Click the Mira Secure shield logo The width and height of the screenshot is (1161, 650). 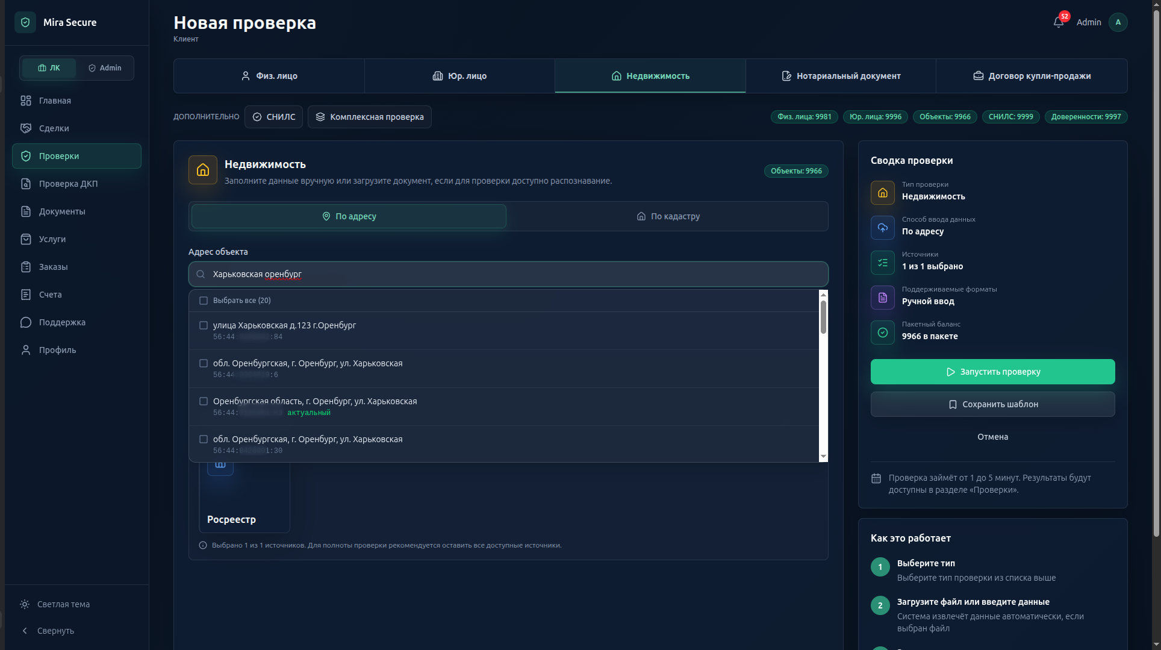click(25, 22)
